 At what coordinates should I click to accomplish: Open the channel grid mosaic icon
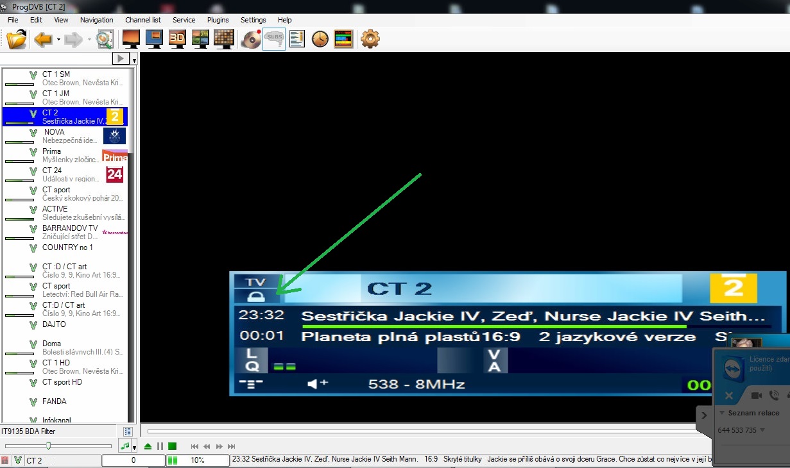pyautogui.click(x=223, y=39)
